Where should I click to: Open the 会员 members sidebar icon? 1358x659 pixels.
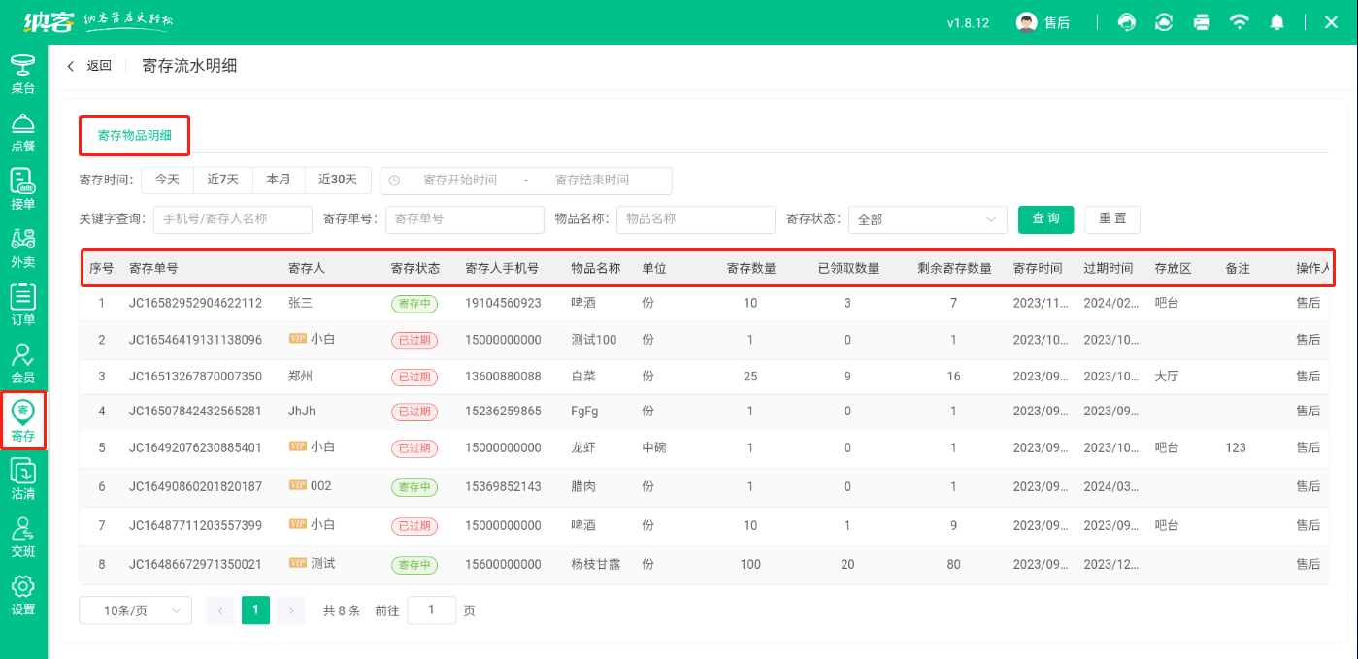click(x=22, y=363)
